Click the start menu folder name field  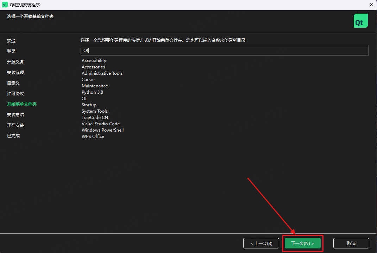pos(225,50)
